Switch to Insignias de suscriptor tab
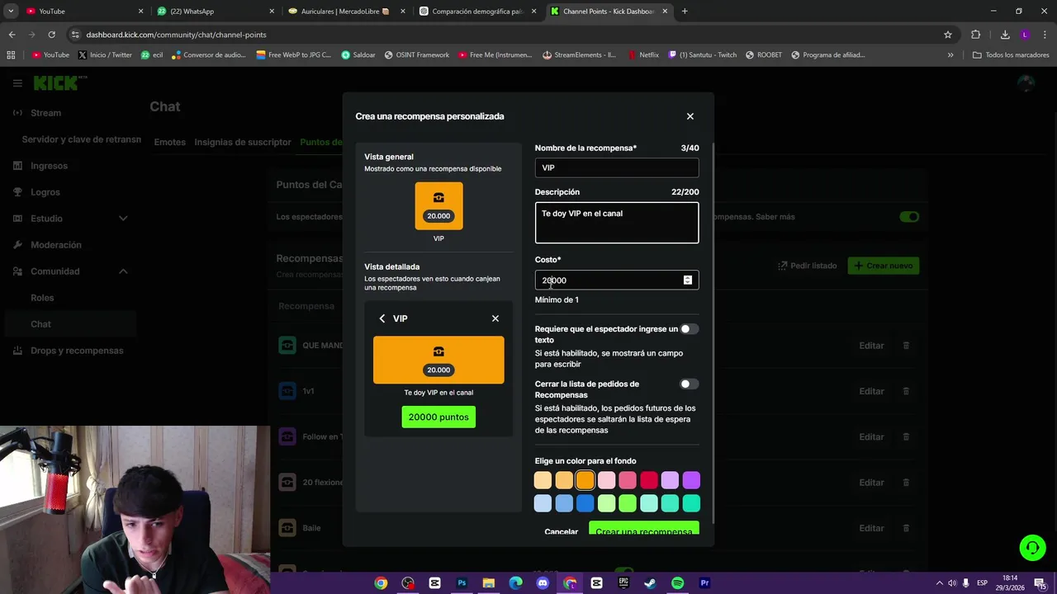The height and width of the screenshot is (594, 1057). [243, 142]
